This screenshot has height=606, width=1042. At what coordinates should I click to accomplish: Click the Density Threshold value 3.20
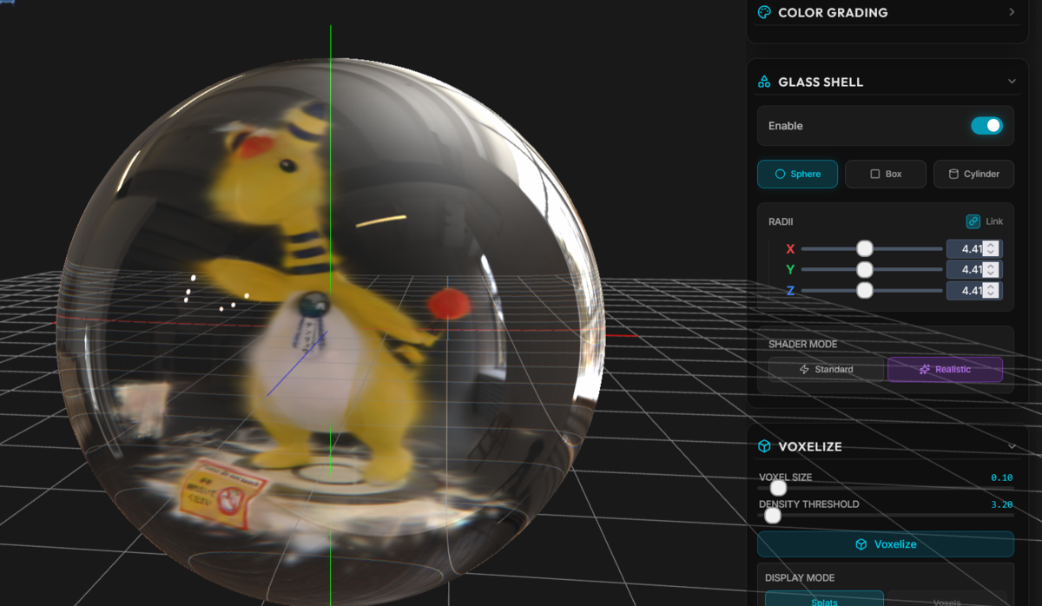[1002, 504]
